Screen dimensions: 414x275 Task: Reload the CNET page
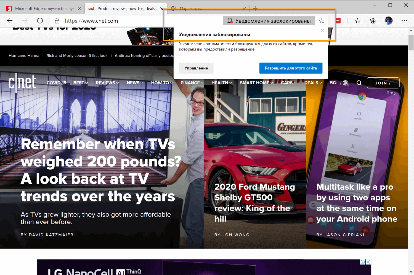coord(40,21)
